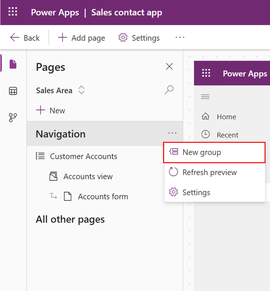Choose Refresh preview in the menu
This screenshot has width=270, height=291.
point(209,172)
